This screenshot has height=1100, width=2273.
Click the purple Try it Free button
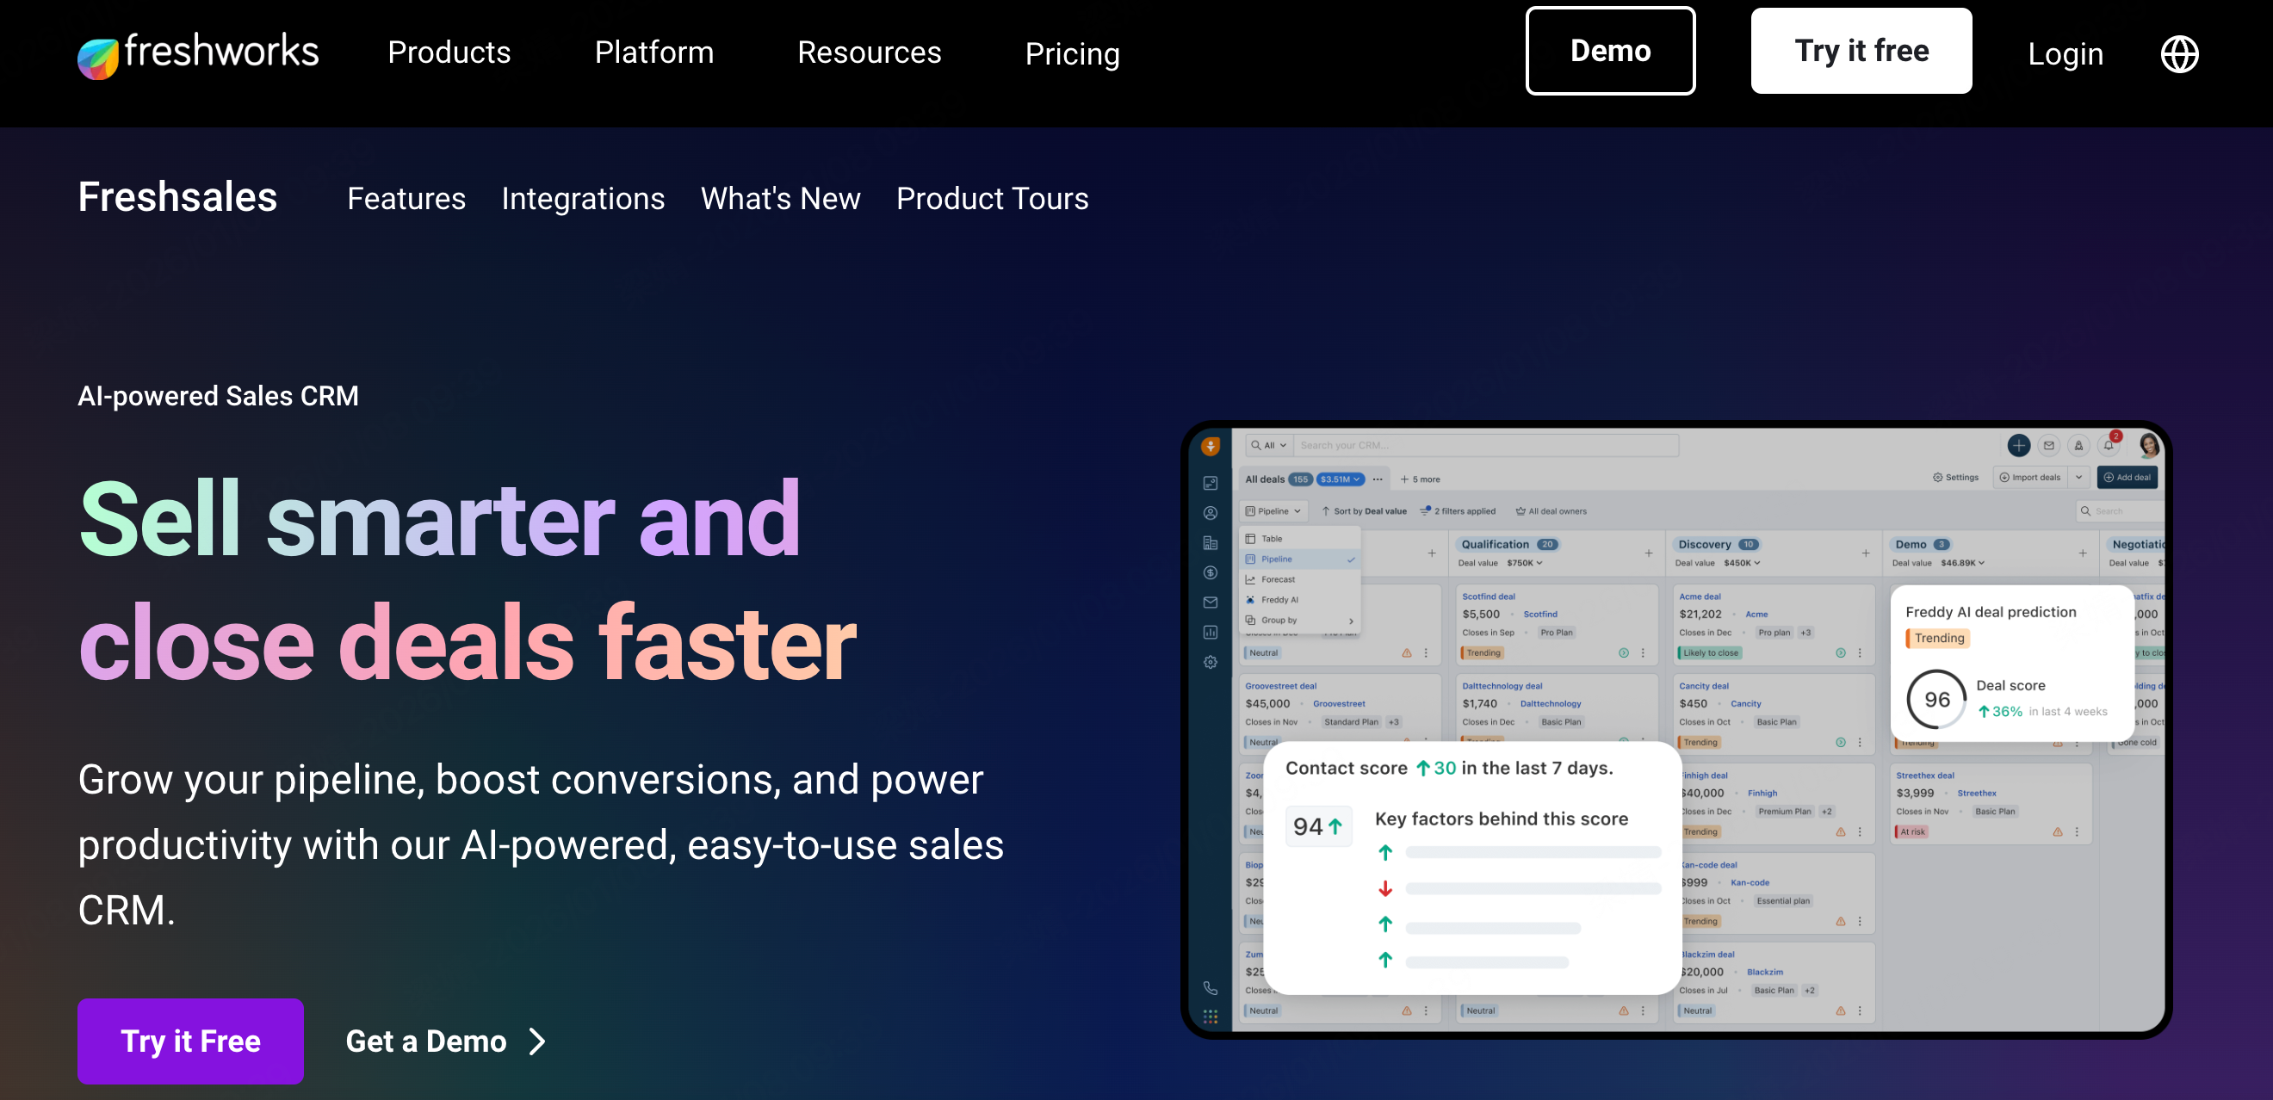[x=190, y=1041]
